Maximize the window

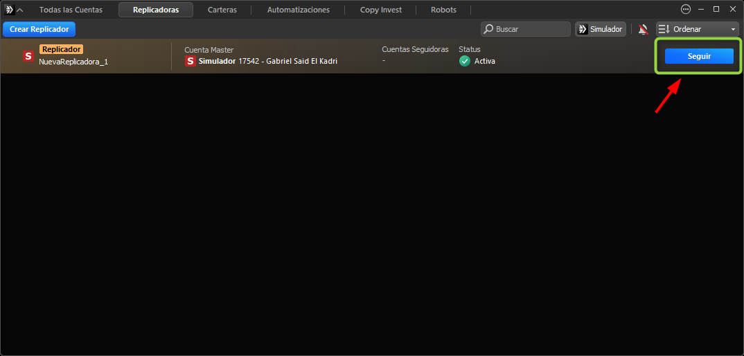716,9
